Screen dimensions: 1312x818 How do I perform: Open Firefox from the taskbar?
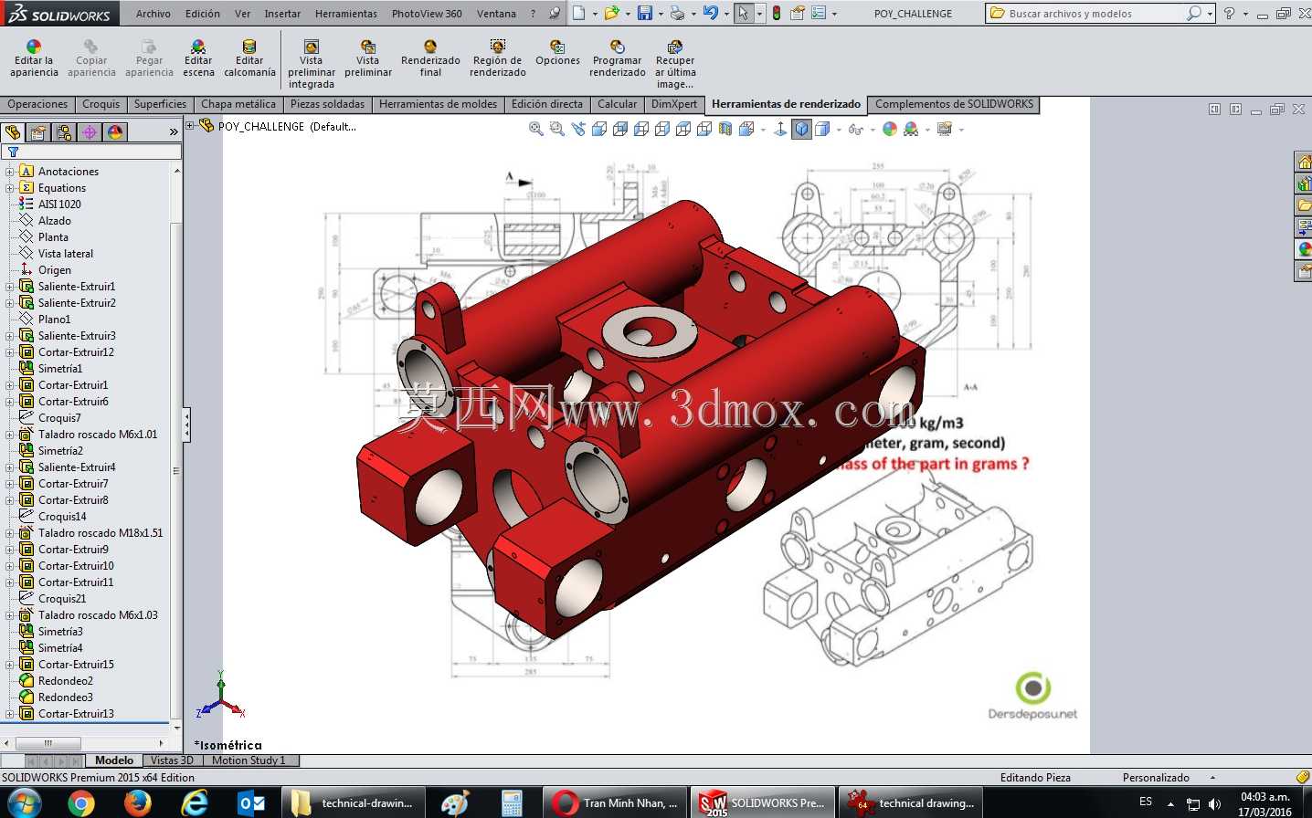click(x=138, y=803)
